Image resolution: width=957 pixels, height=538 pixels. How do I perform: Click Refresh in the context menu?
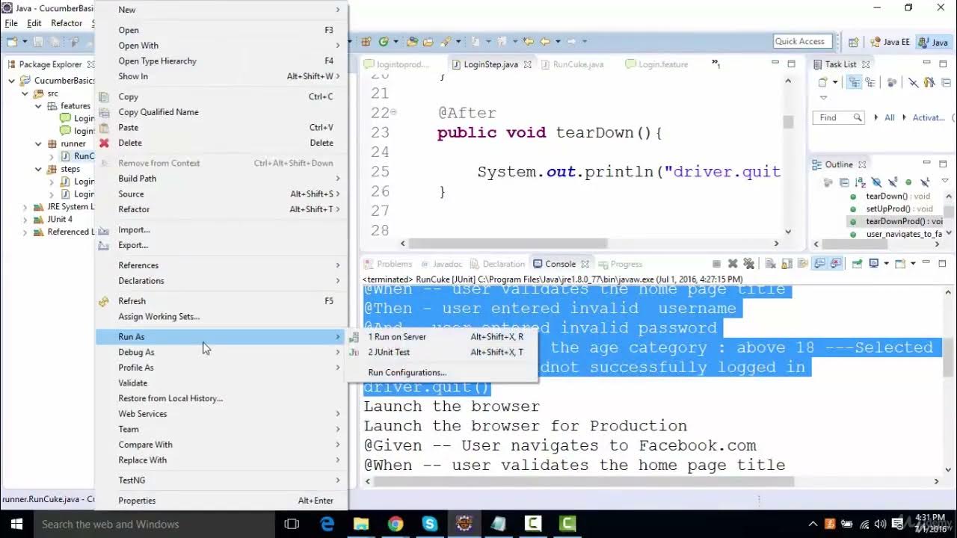[x=221, y=300]
